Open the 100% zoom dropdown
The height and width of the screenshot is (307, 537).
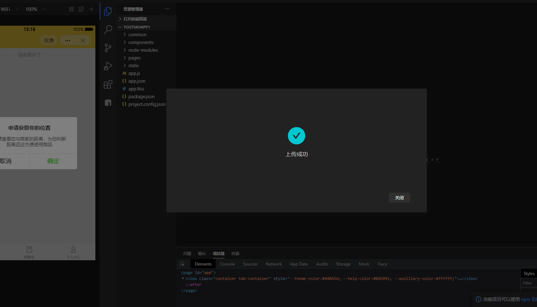tap(36, 9)
